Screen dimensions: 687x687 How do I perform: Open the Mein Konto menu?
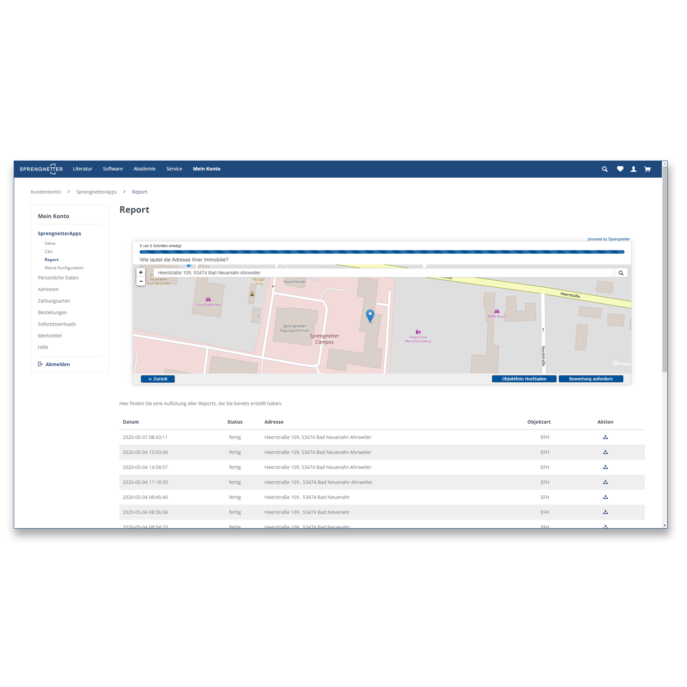[x=207, y=169]
